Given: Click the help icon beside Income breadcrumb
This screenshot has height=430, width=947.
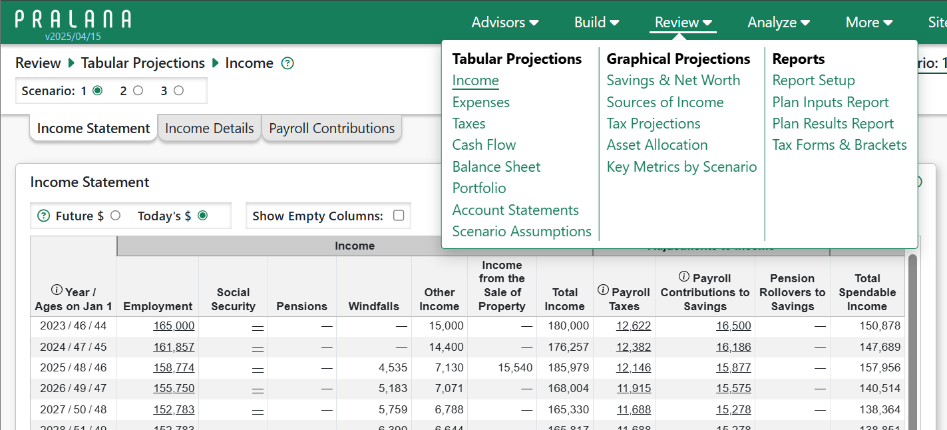Looking at the screenshot, I should click(x=287, y=63).
